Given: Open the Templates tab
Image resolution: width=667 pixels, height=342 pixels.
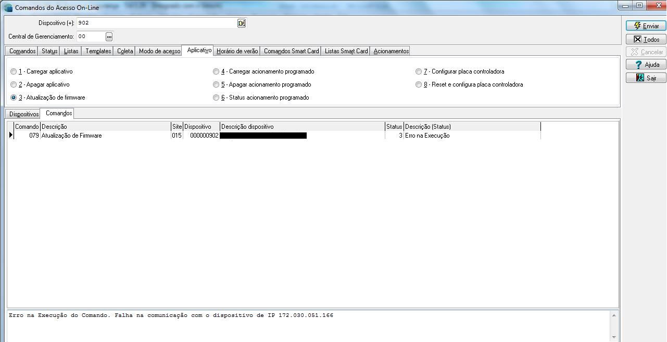Looking at the screenshot, I should point(98,51).
